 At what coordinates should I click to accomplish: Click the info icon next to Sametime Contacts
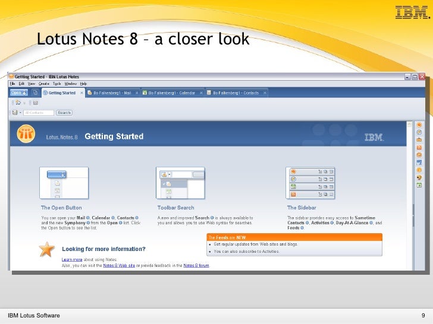pyautogui.click(x=307, y=223)
